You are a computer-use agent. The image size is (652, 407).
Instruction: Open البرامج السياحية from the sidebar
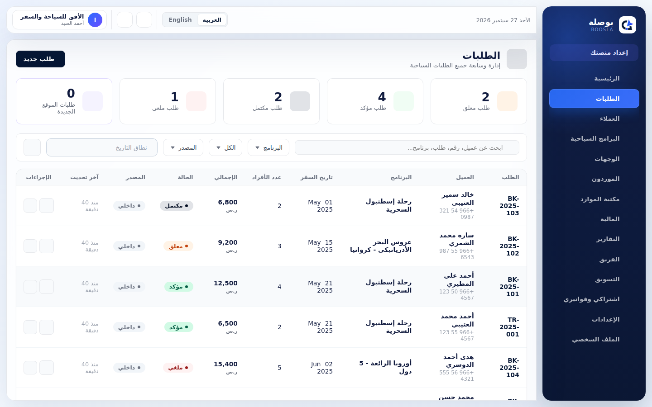pyautogui.click(x=594, y=139)
